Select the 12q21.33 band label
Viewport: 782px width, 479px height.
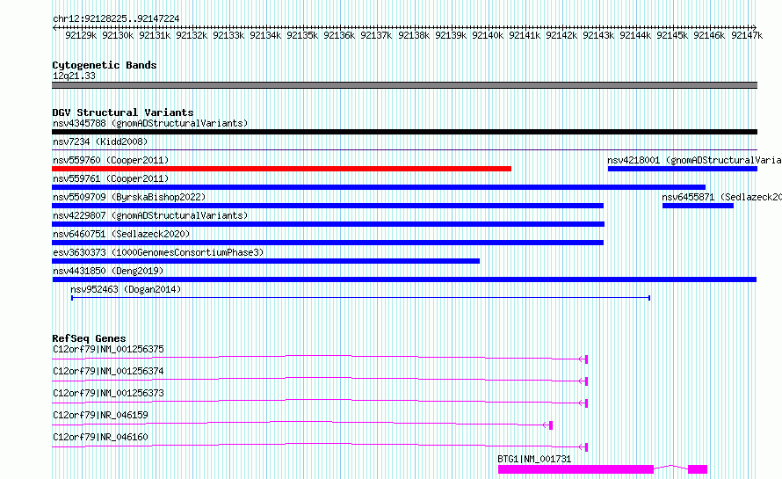pyautogui.click(x=74, y=76)
